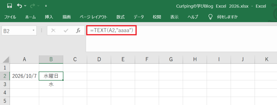Select column D header
The width and height of the screenshot is (277, 105).
(99, 59)
